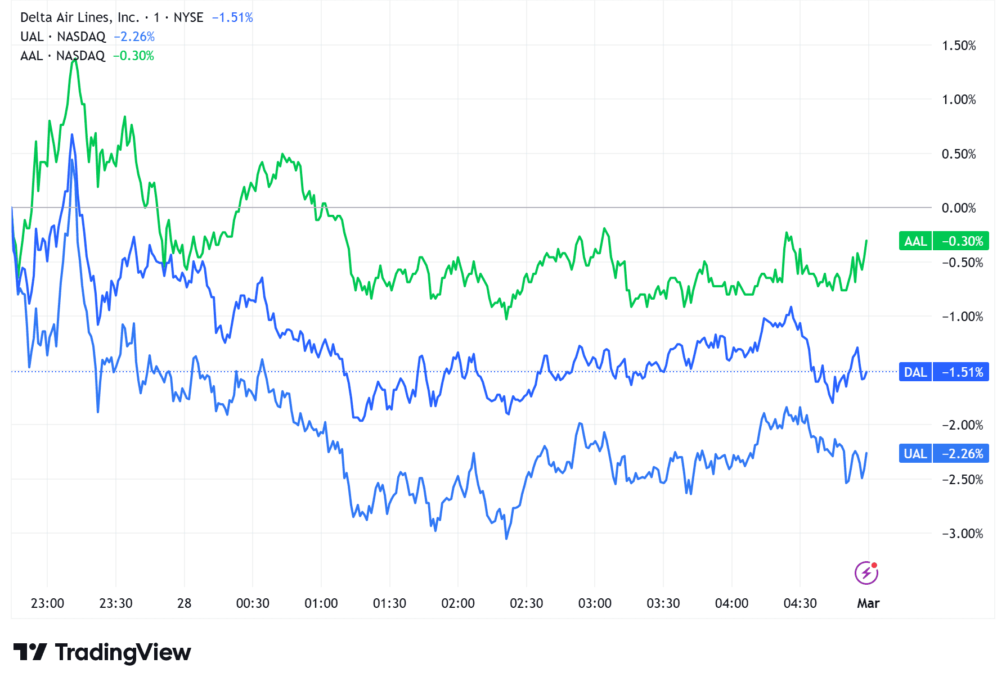Image resolution: width=1006 pixels, height=686 pixels.
Task: Click the TradingView logo icon
Action: tap(30, 652)
